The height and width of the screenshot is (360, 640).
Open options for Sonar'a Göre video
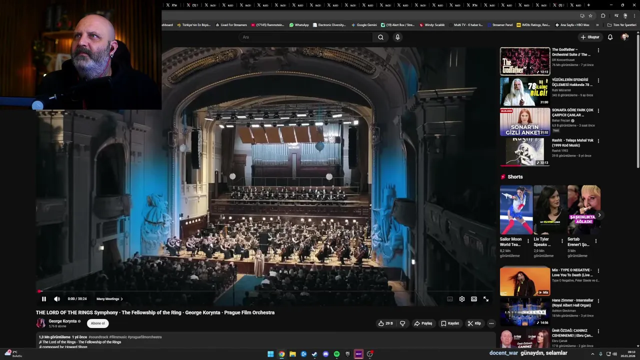click(598, 110)
